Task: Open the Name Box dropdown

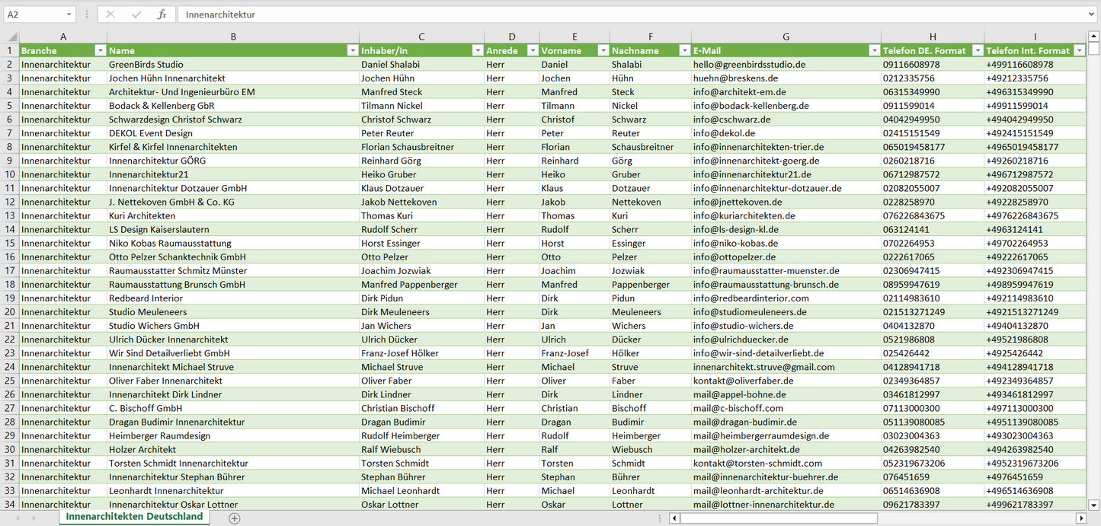Action: click(69, 14)
